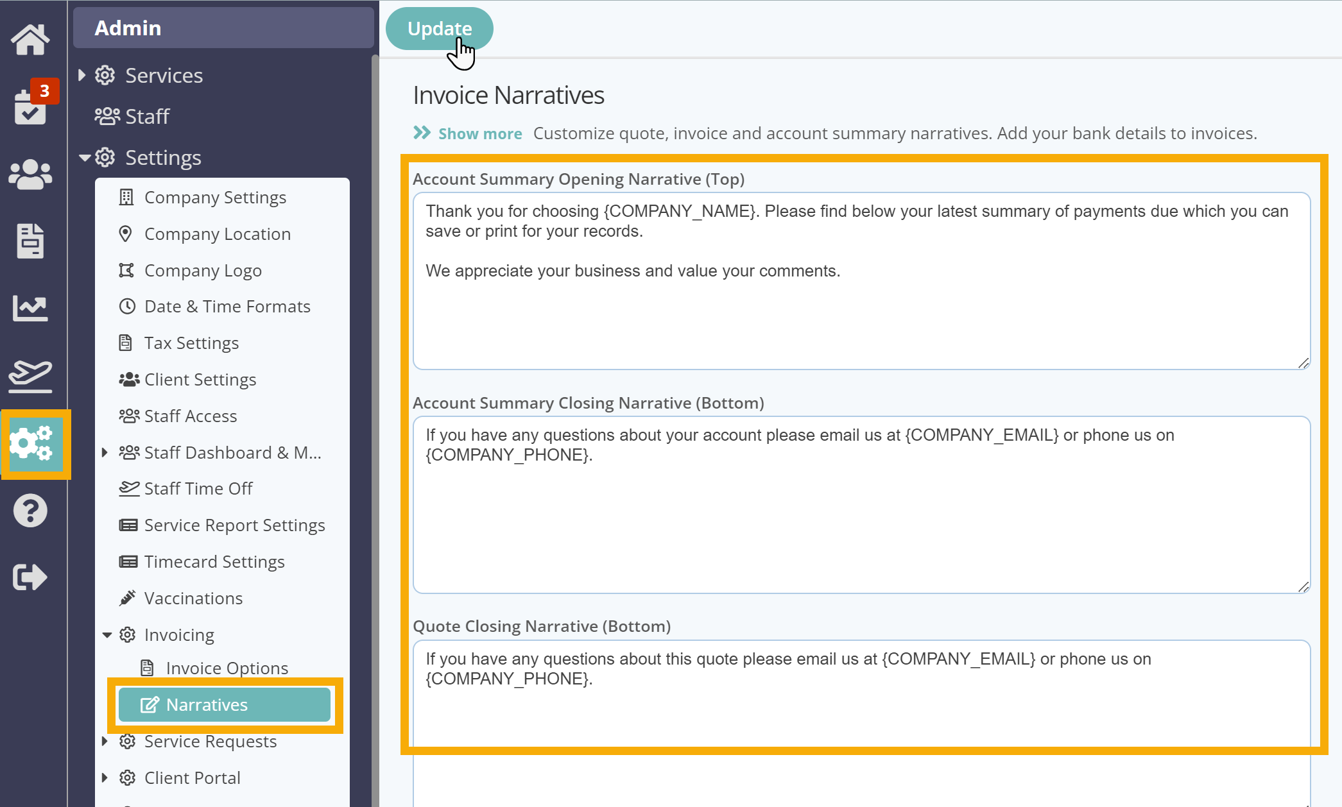The height and width of the screenshot is (807, 1342).
Task: Click the list icon beside Timecard Settings
Action: coord(128,562)
